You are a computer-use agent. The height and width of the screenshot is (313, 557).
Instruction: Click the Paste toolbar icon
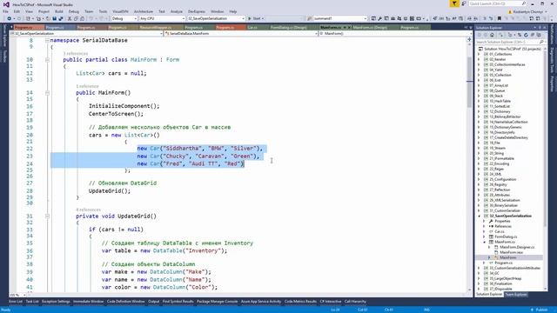82,18
